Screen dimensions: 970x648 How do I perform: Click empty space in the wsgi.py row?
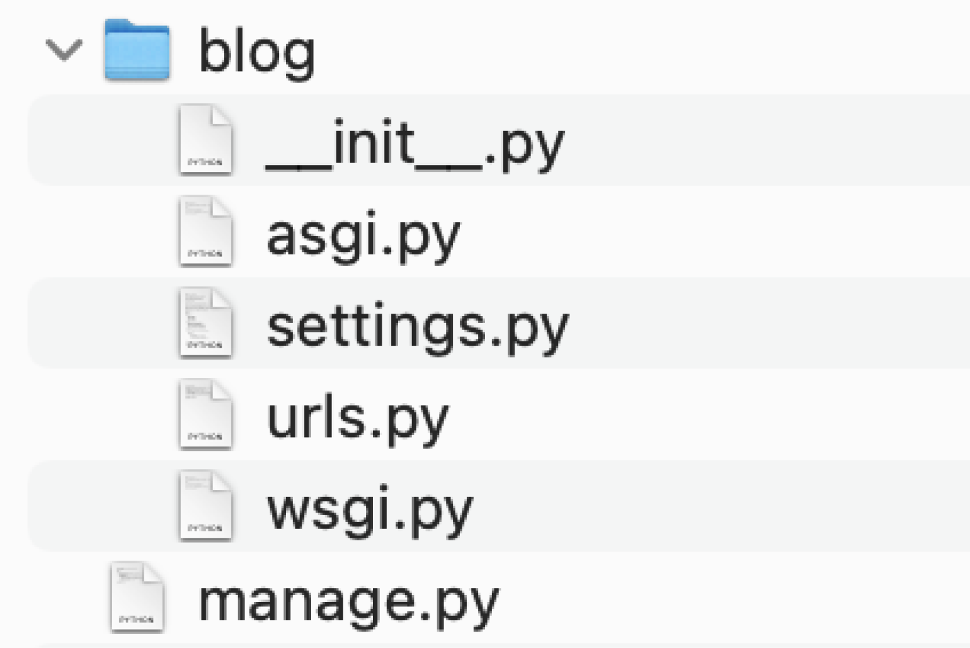(x=756, y=506)
